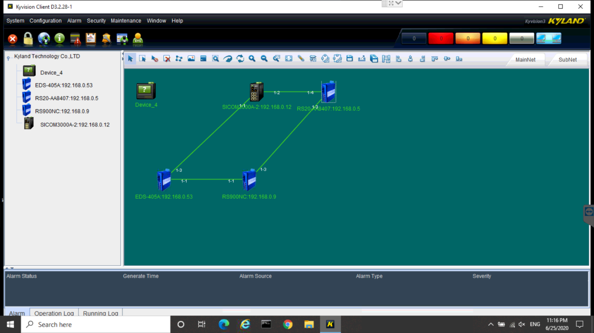This screenshot has width=594, height=333.
Task: Open the small dropdown arrow near the title bar
Action: 397,4
